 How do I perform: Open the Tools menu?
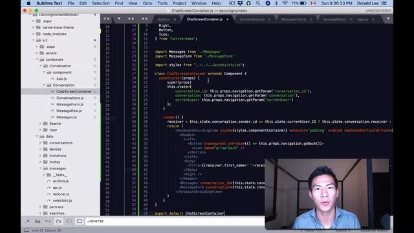point(162,3)
